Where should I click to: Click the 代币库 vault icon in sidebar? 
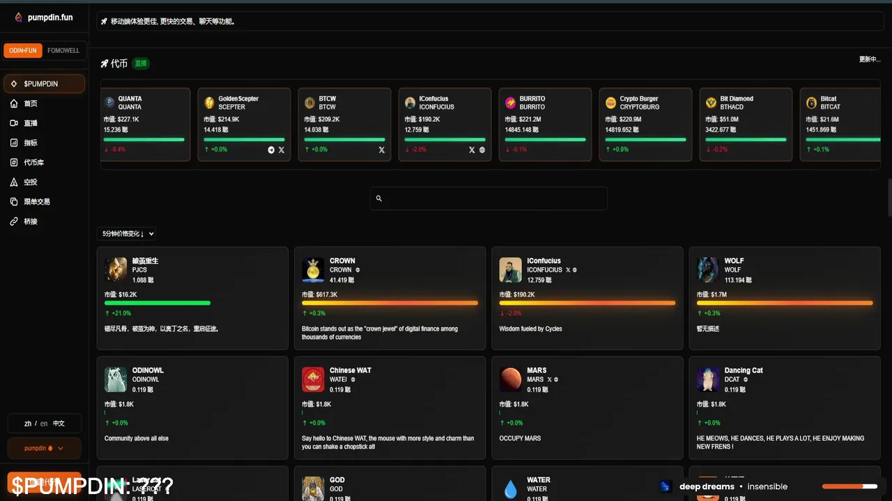[14, 162]
